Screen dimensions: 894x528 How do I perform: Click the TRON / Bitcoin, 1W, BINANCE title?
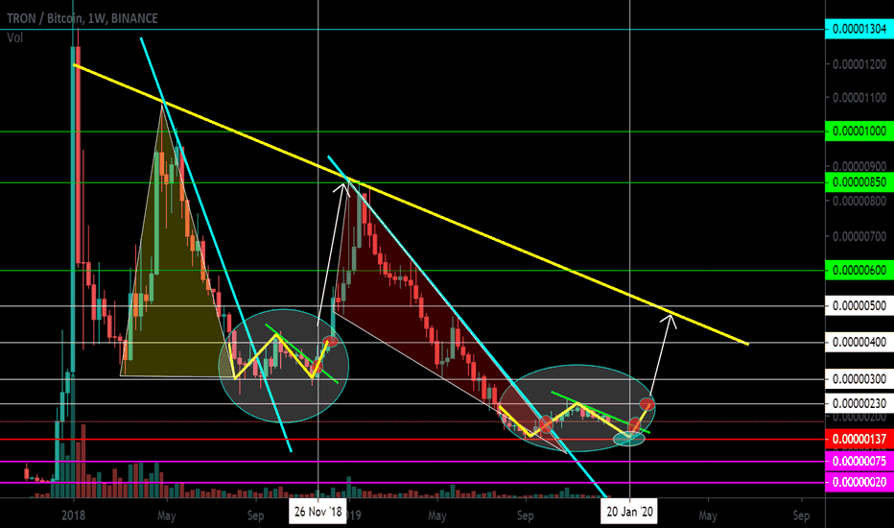(x=82, y=19)
